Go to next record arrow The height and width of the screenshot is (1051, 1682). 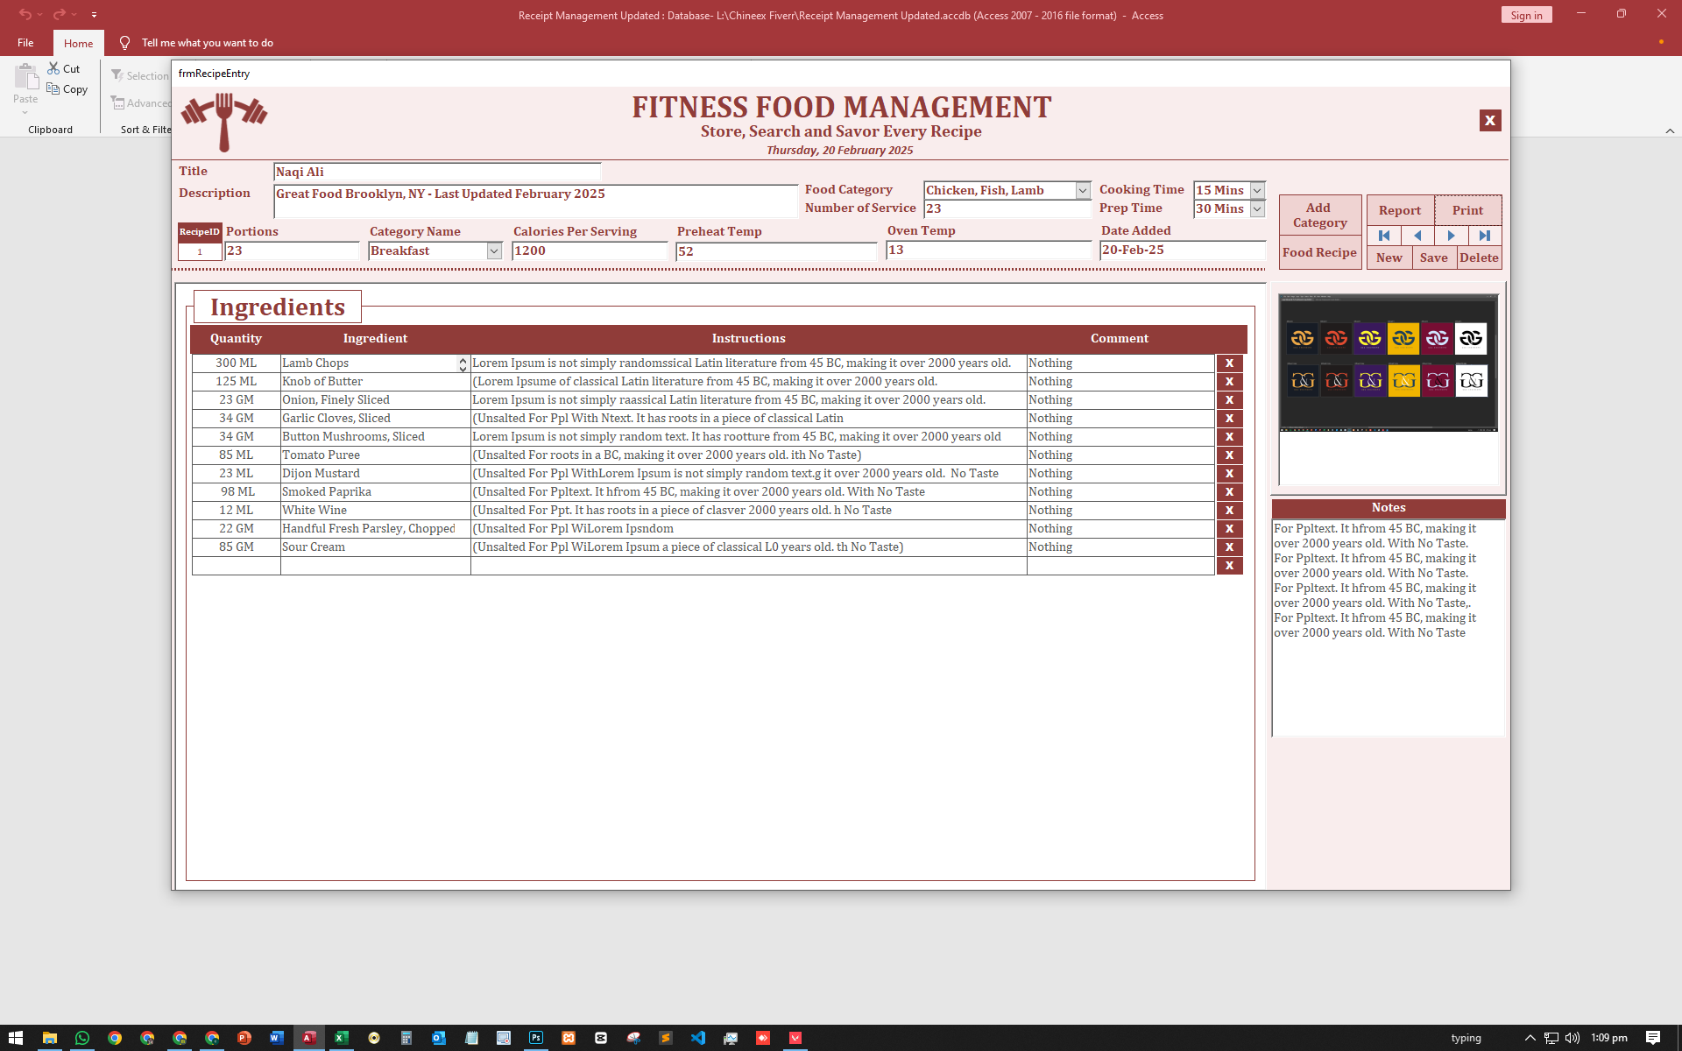(x=1451, y=236)
